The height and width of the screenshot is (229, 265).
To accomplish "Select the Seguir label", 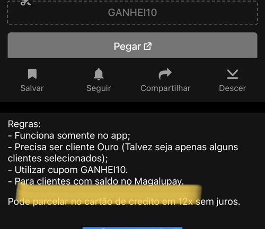I will point(99,88).
